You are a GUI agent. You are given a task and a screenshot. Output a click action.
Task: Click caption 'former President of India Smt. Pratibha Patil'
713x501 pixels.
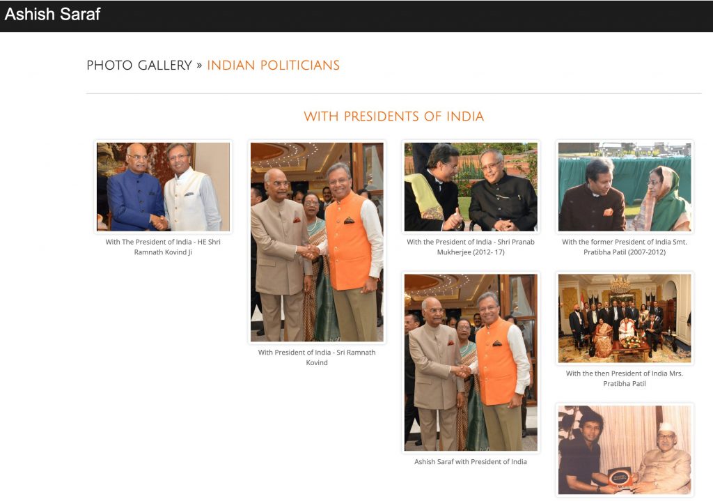coord(625,247)
